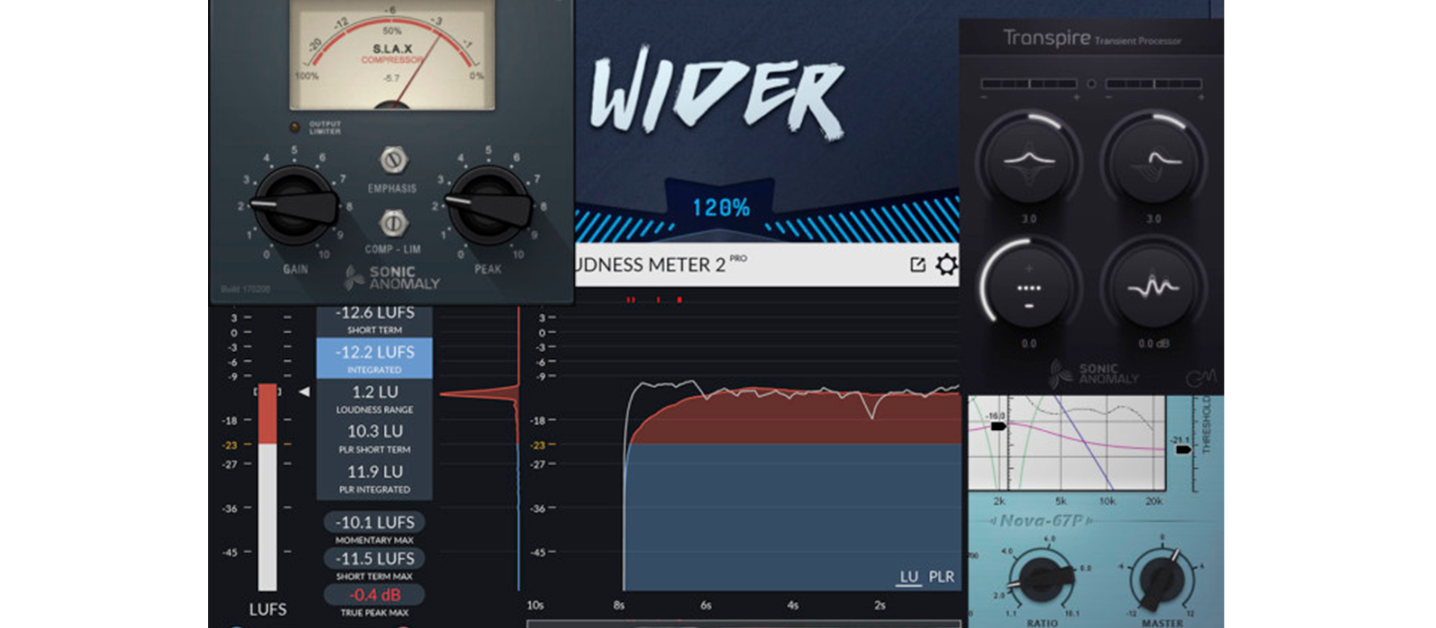The width and height of the screenshot is (1436, 628).
Task: Click the top-left Transpire knob showing 3.0
Action: pyautogui.click(x=1029, y=160)
